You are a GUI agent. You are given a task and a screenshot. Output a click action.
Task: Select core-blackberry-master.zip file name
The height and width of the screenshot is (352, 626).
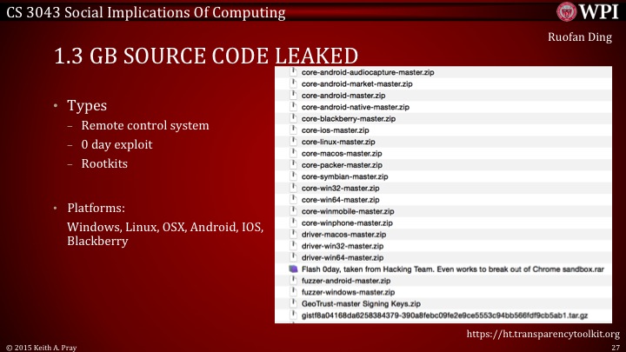[x=349, y=118]
